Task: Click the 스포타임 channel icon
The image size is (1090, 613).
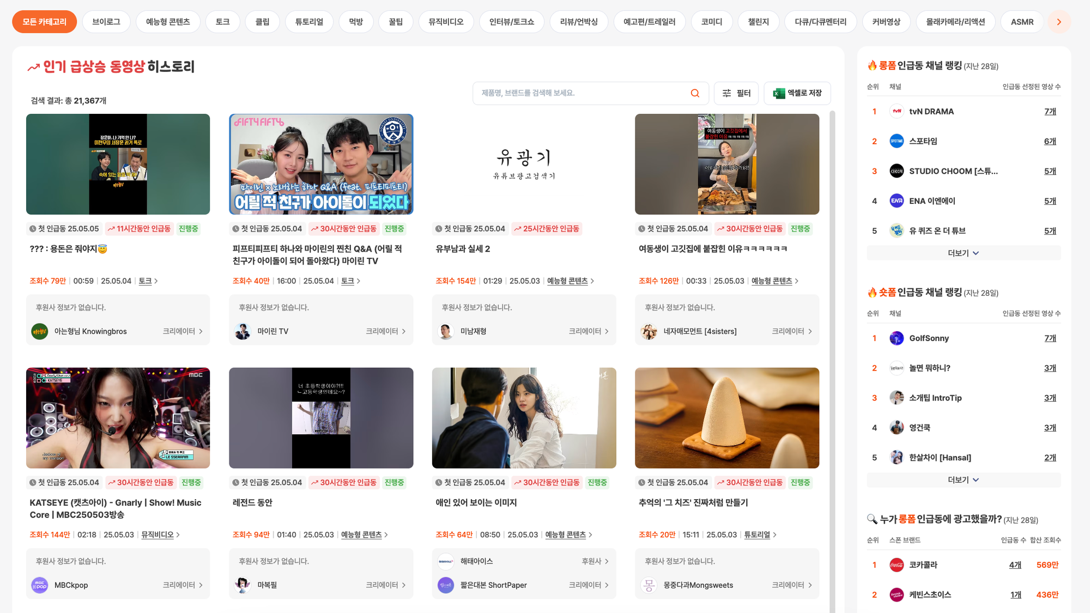Action: (897, 141)
